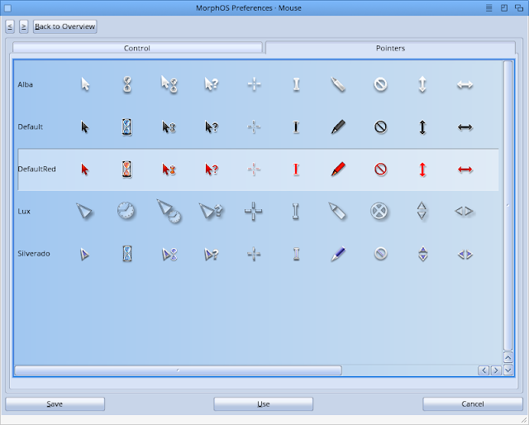Image resolution: width=529 pixels, height=425 pixels.
Task: Click the Default arrow with hourglass pointer
Action: 169,127
